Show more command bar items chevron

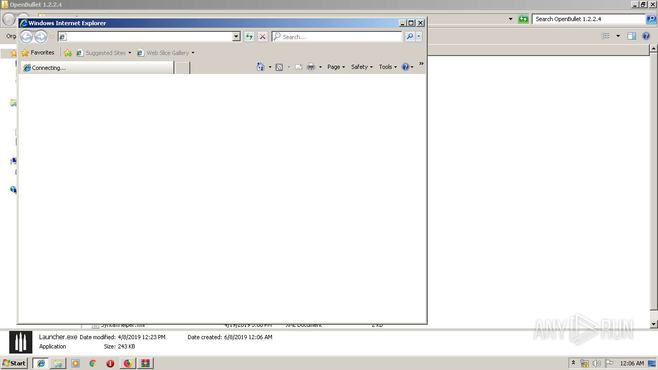[x=421, y=64]
